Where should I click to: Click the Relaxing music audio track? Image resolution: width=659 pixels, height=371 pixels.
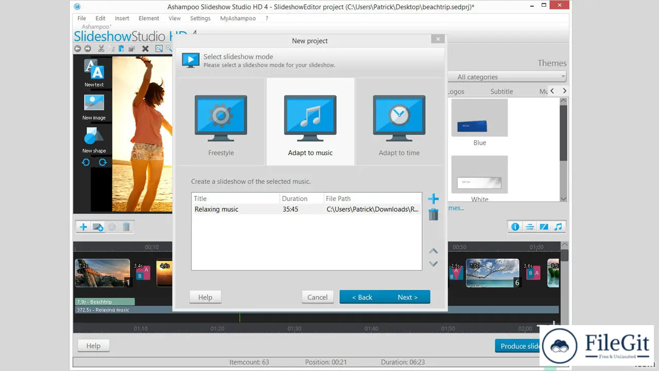click(317, 310)
